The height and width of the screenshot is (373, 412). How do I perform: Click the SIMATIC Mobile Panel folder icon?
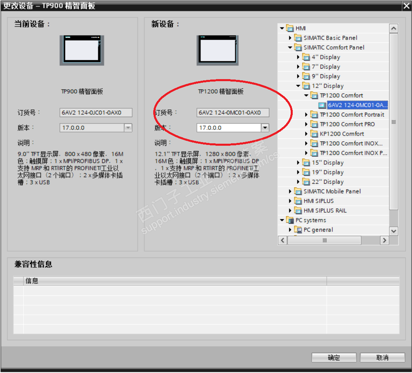(298, 191)
